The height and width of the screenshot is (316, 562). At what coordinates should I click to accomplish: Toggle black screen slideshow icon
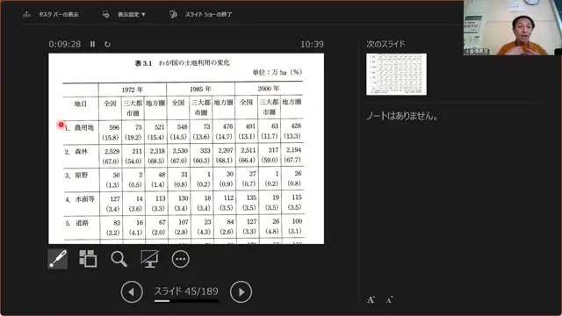tap(149, 259)
